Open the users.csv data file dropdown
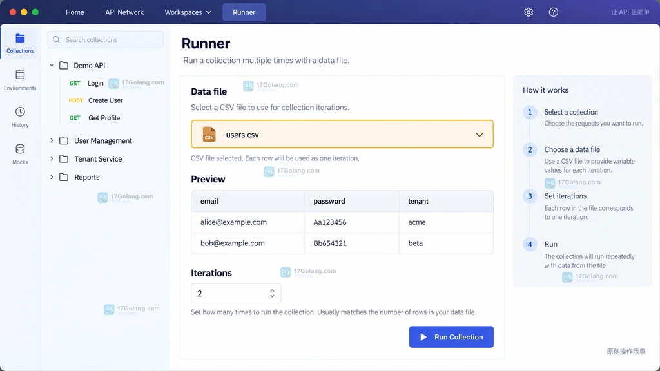 (342, 134)
